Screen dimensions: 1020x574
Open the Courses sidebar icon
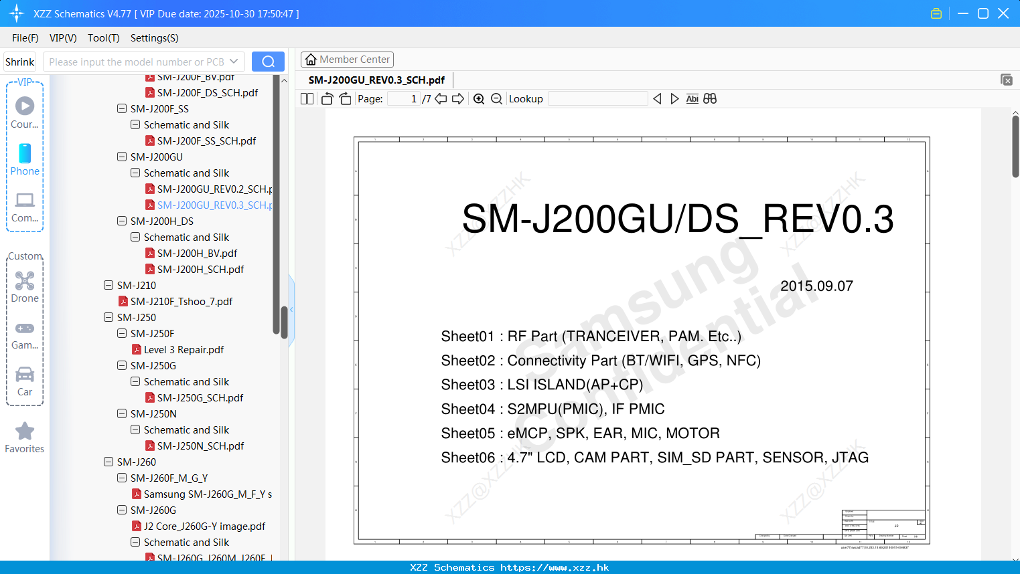point(25,106)
